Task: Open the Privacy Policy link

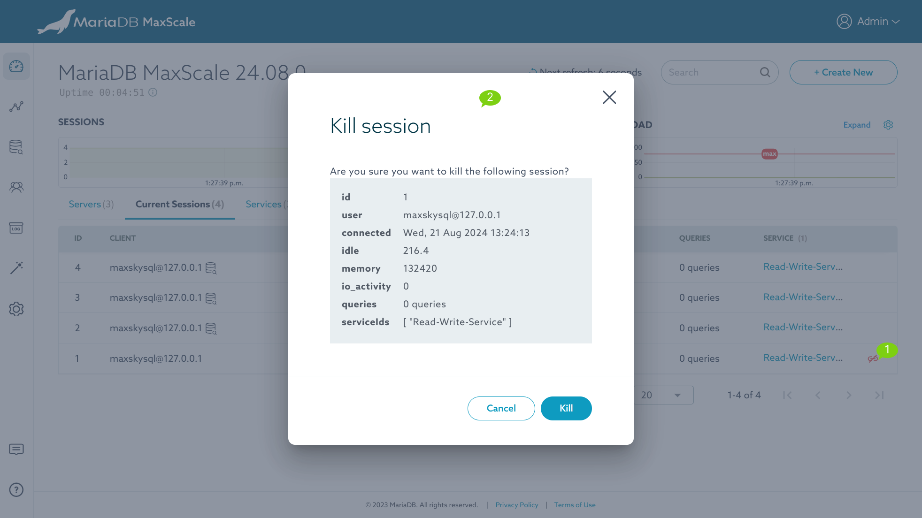Action: point(516,505)
